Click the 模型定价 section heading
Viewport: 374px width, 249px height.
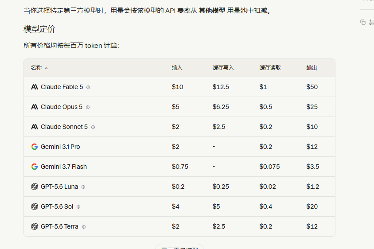[39, 29]
